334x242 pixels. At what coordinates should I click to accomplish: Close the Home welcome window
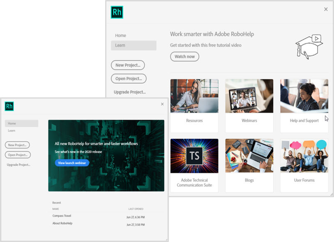coord(162,104)
